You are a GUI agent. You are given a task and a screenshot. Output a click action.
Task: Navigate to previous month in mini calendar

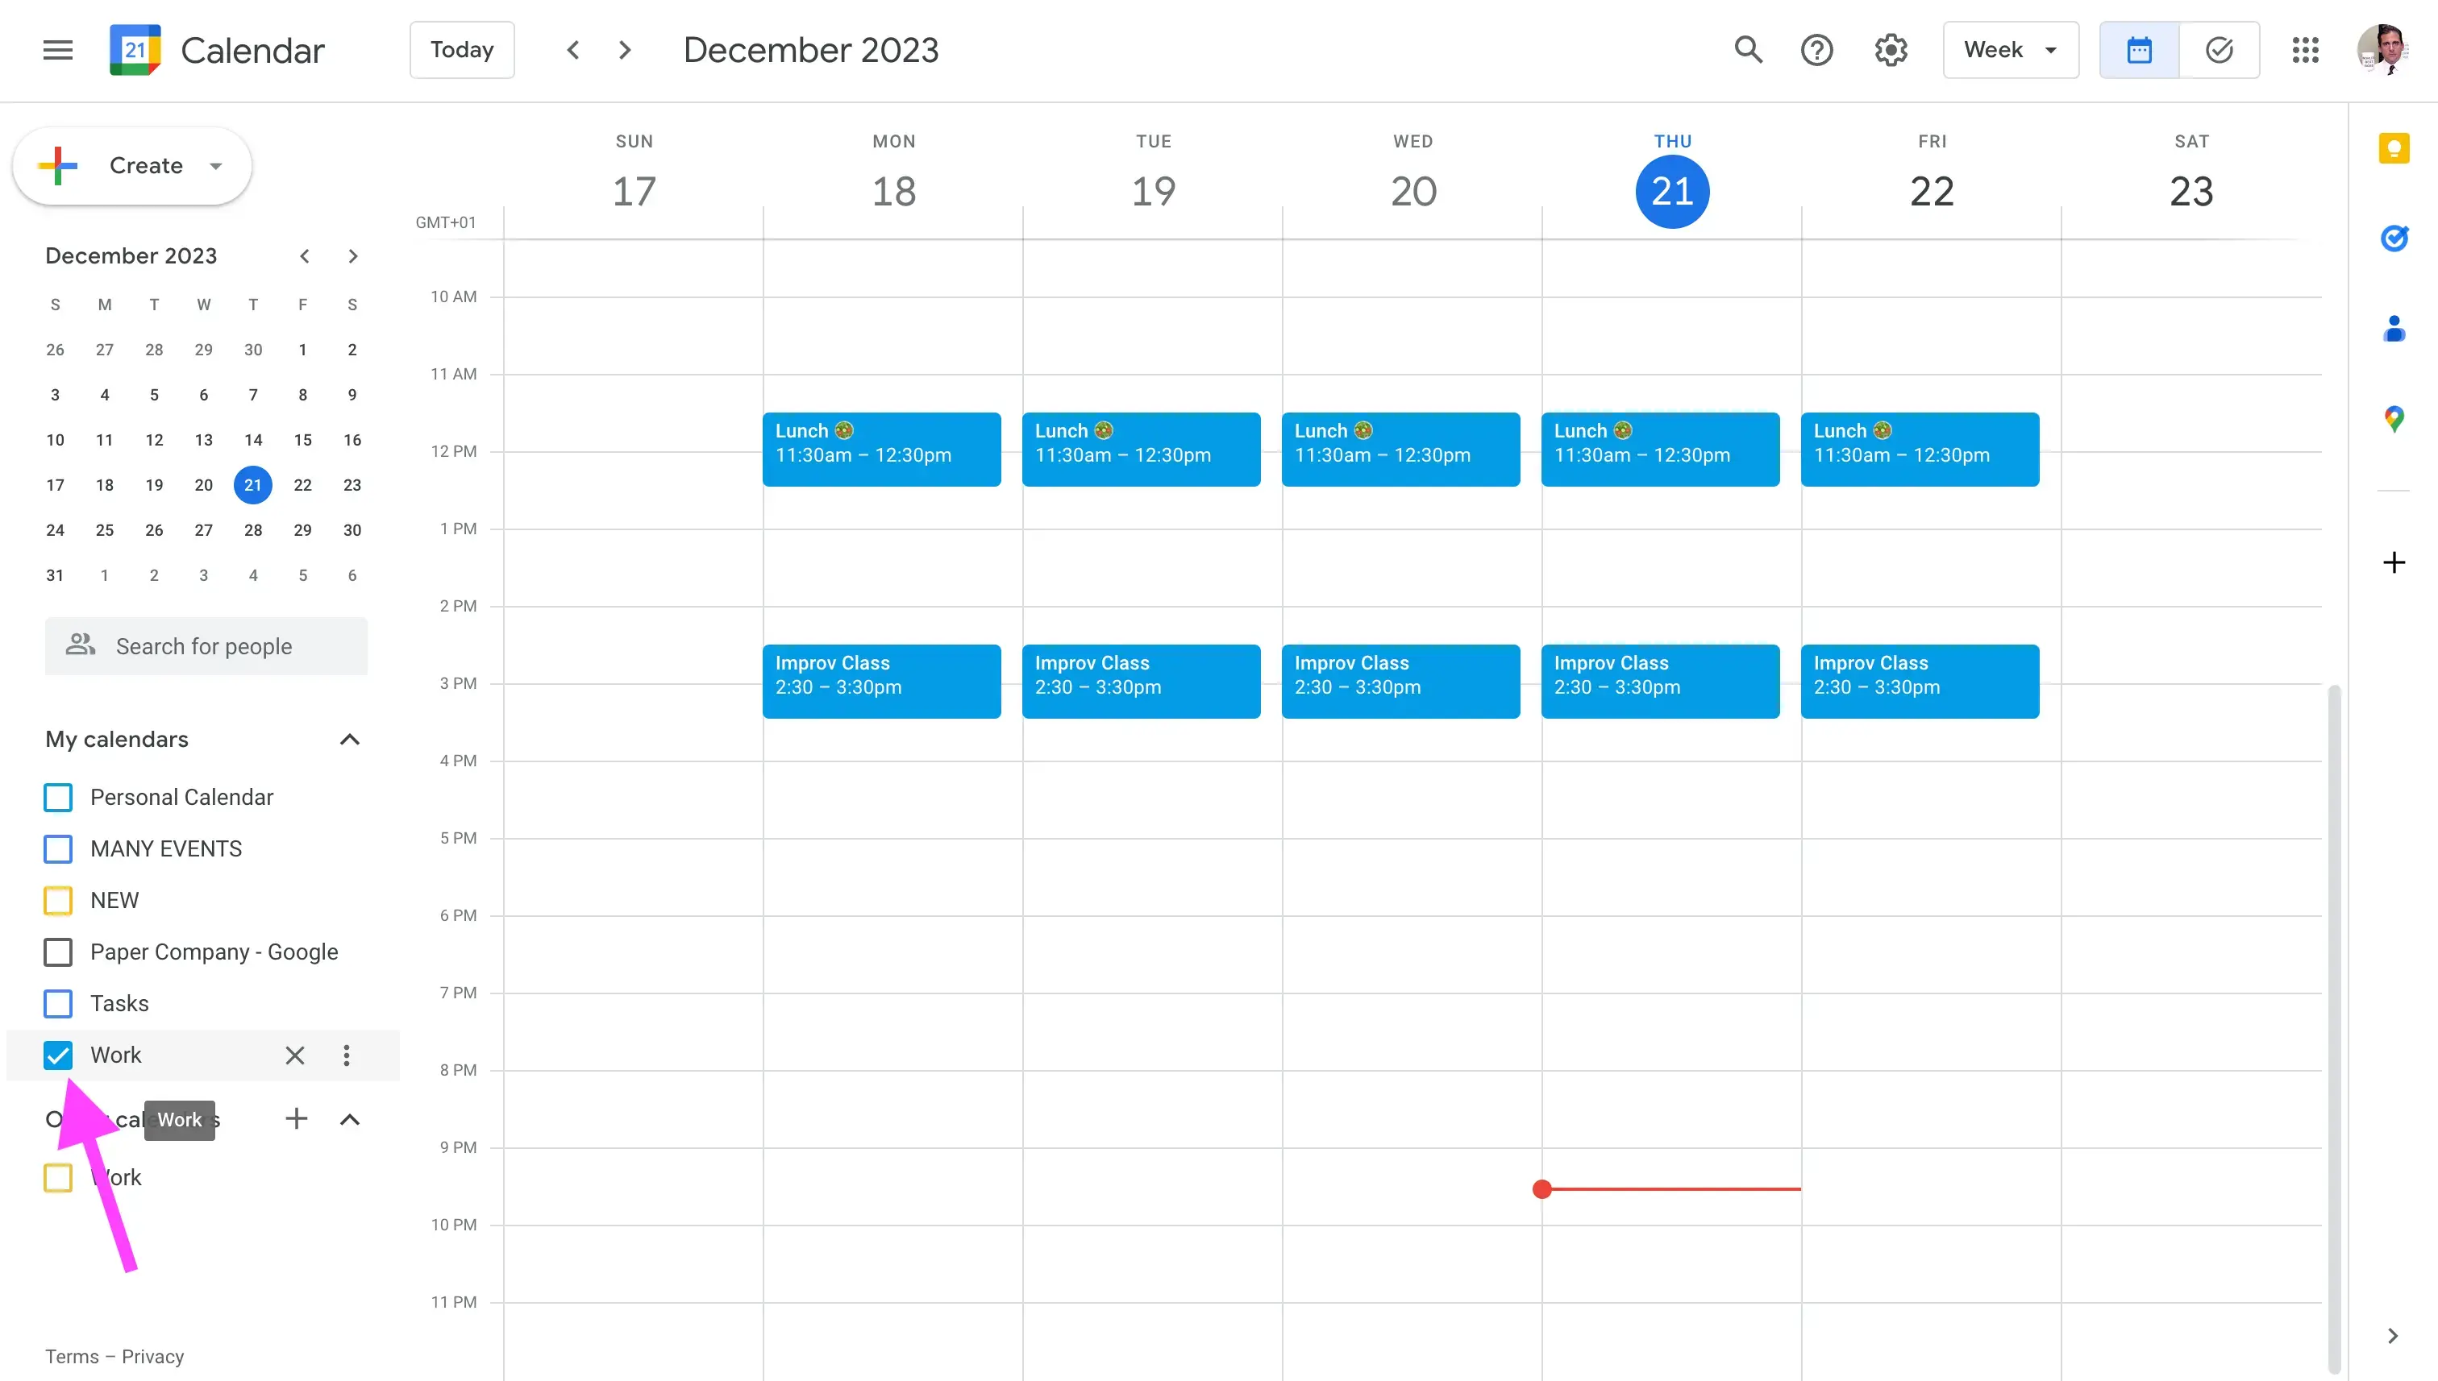point(303,256)
